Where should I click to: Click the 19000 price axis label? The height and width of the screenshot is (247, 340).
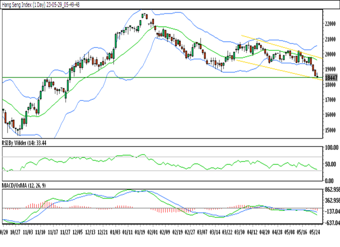tap(330, 69)
